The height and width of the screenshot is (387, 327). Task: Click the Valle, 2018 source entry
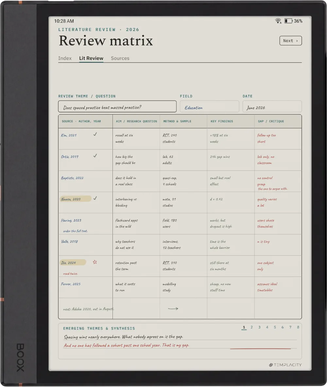point(70,241)
